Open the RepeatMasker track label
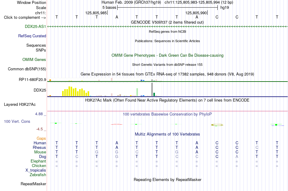The width and height of the screenshot is (288, 191). tap(33, 184)
